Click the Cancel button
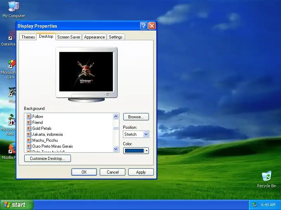Viewport: 281px width, 210px height. point(112,172)
